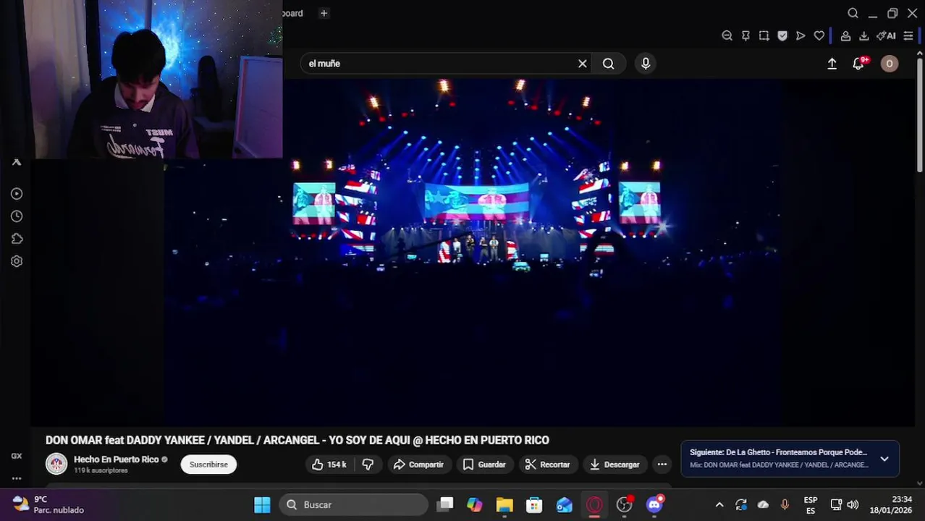Screen dimensions: 925x521
Task: Open browser downloads icon
Action: tap(863, 35)
